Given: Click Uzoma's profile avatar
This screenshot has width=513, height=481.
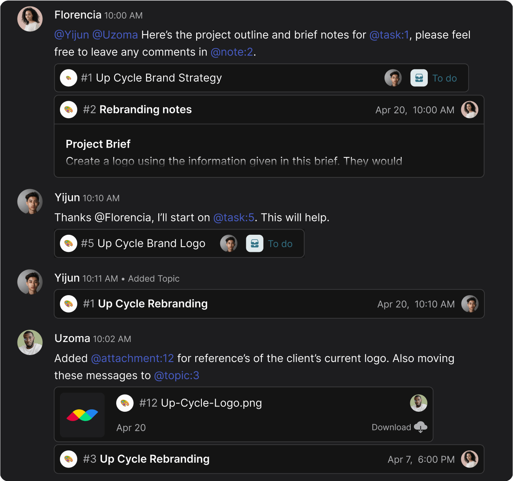Looking at the screenshot, I should point(30,342).
